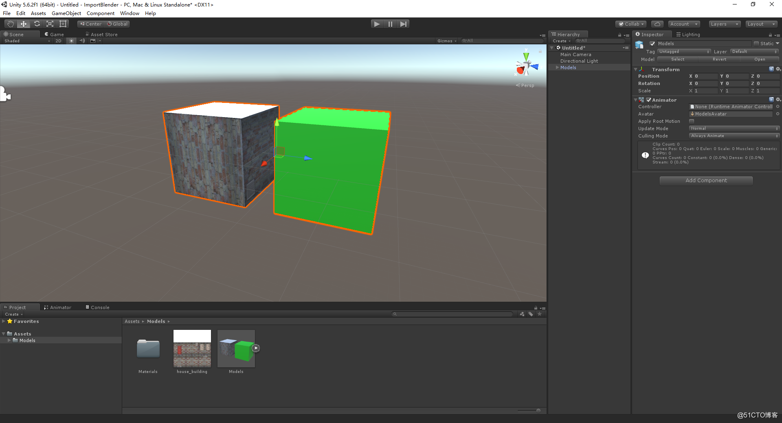Open the Shaded draw mode dropdown

[27, 41]
